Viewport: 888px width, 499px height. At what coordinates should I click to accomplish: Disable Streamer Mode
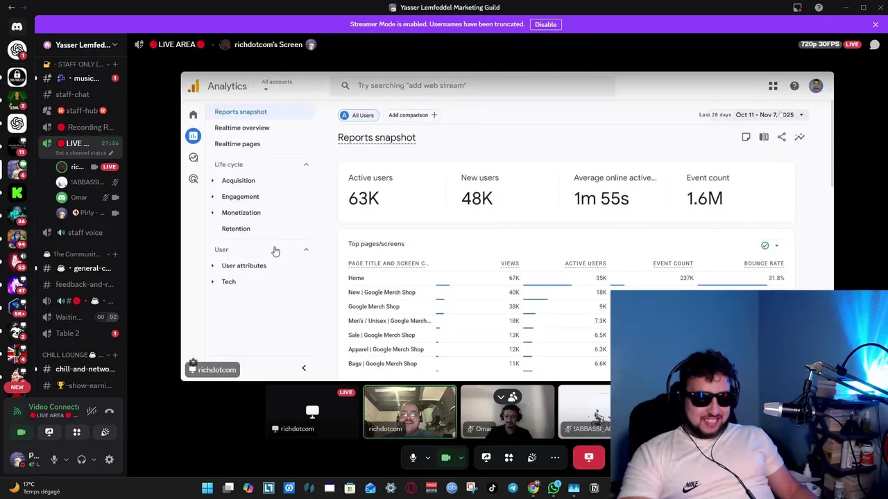(545, 24)
